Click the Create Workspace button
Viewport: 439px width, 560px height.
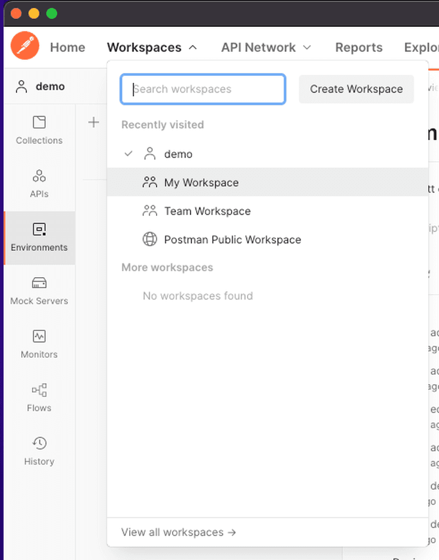[x=356, y=89]
